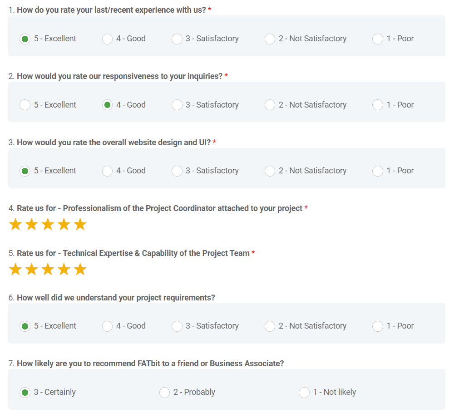Click fifth star for Project Coordinator professionalism

80,224
